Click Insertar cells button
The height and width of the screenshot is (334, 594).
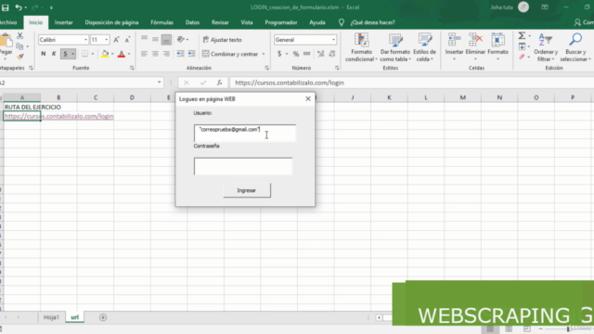[454, 47]
